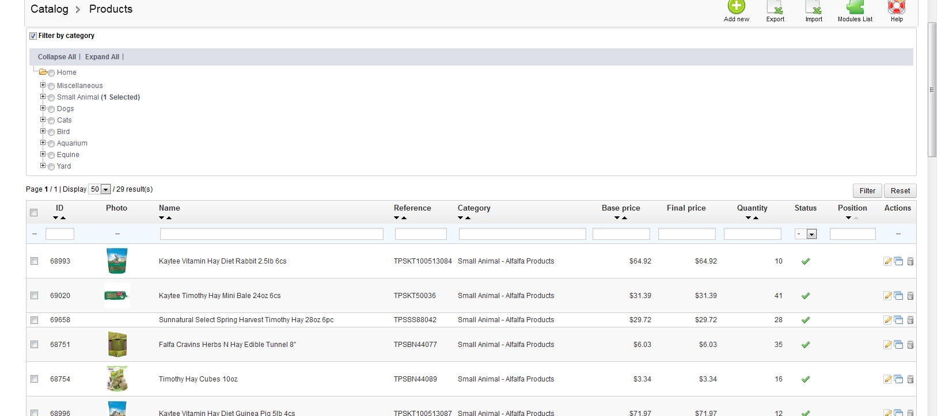Select the Aquarium category radio button
This screenshot has height=416, width=945.
[x=51, y=144]
